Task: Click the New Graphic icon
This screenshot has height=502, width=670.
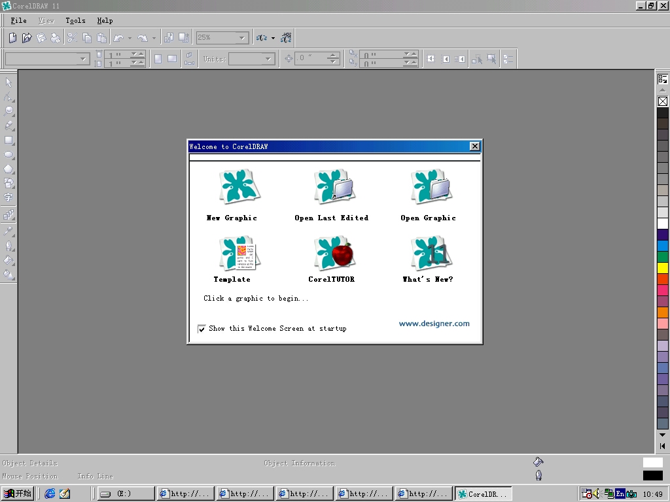Action: click(239, 187)
